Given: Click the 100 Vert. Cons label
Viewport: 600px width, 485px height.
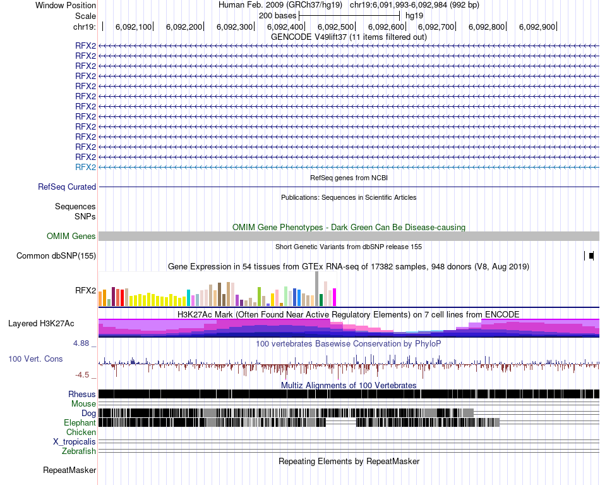Looking at the screenshot, I should point(35,359).
